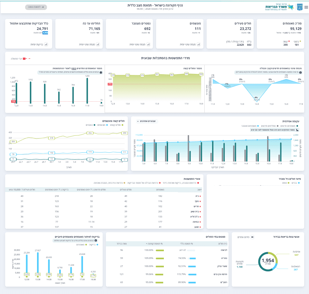Open daily change trend icon under 111 ventilated
The height and width of the screenshot is (294, 309).
[x=199, y=44]
